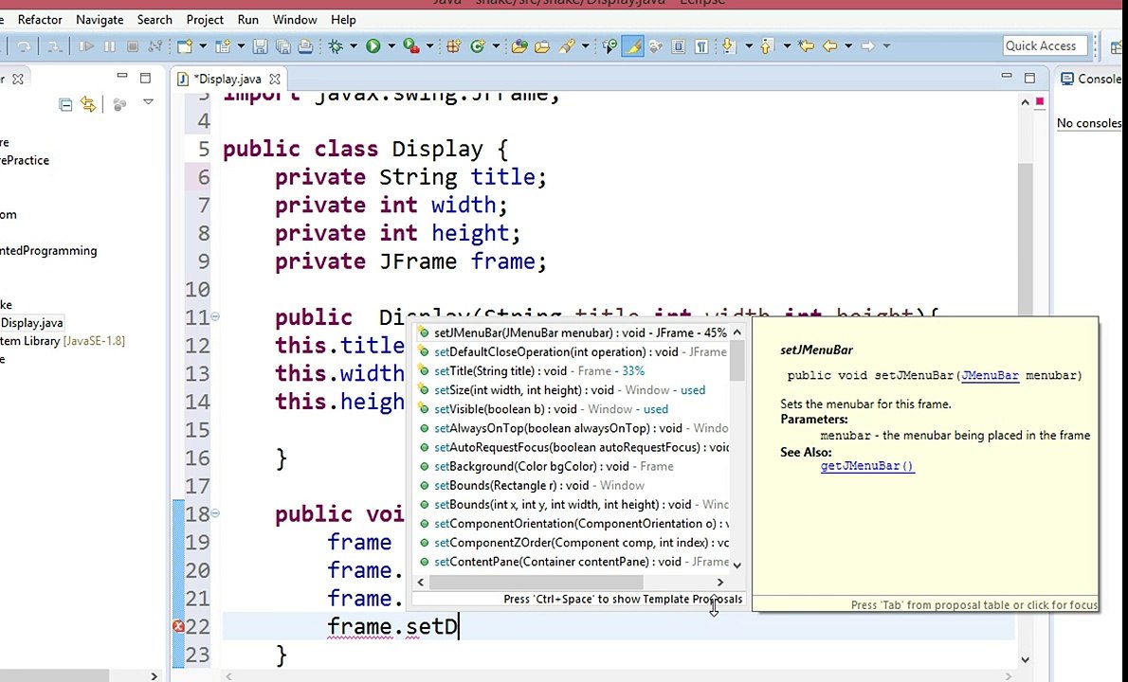The image size is (1128, 682).
Task: Minimize the Package Explorer panel
Action: coord(122,76)
